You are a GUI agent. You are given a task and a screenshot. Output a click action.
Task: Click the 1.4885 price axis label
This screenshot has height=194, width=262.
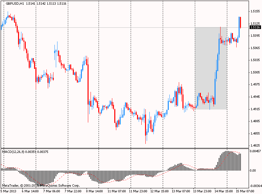pos(255,121)
